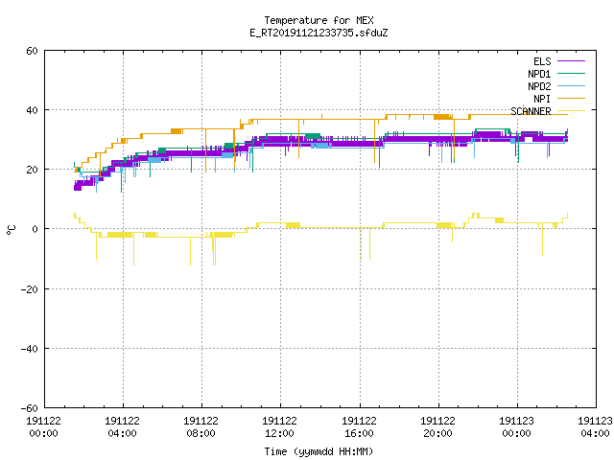Click the orange NPI legend line sample
Viewport: 614px width, 460px height.
[571, 98]
